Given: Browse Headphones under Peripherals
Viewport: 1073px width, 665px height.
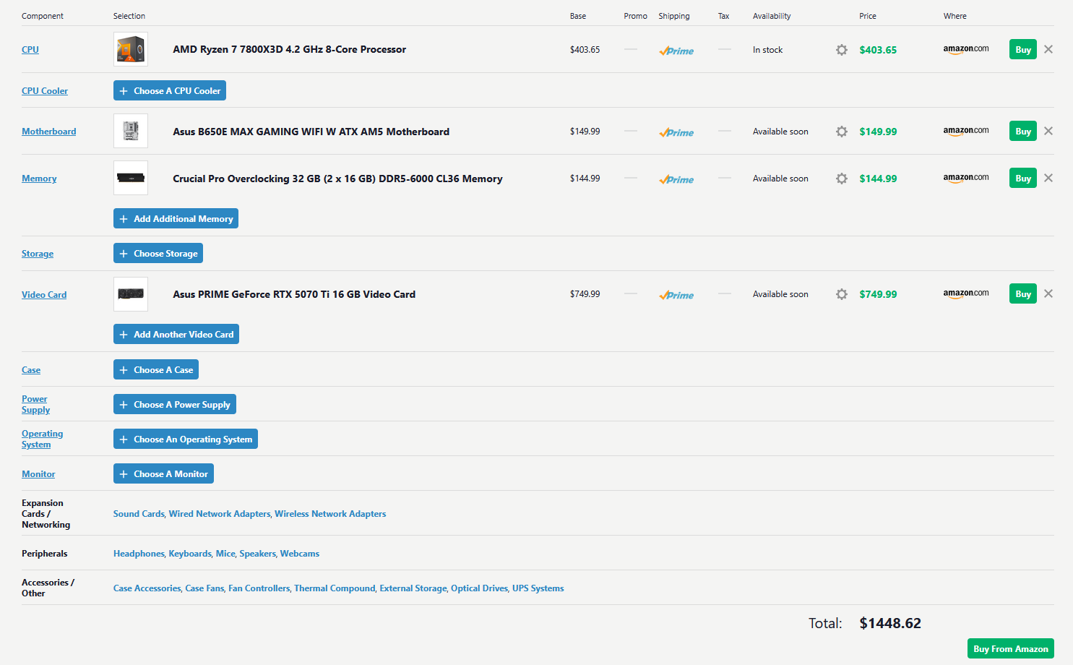Looking at the screenshot, I should 139,554.
